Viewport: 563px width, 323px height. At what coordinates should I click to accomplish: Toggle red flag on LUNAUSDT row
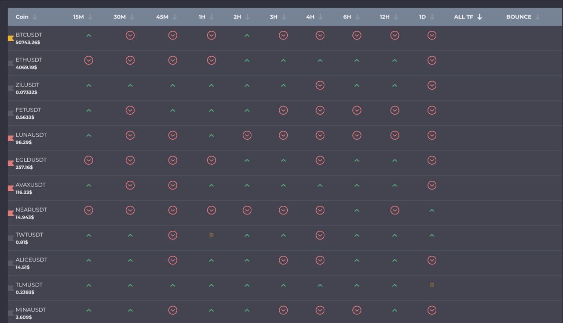click(x=11, y=138)
